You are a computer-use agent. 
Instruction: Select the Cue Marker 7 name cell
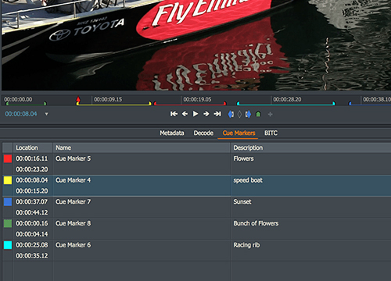[x=142, y=207]
